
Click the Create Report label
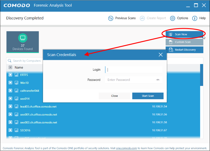click(x=156, y=18)
